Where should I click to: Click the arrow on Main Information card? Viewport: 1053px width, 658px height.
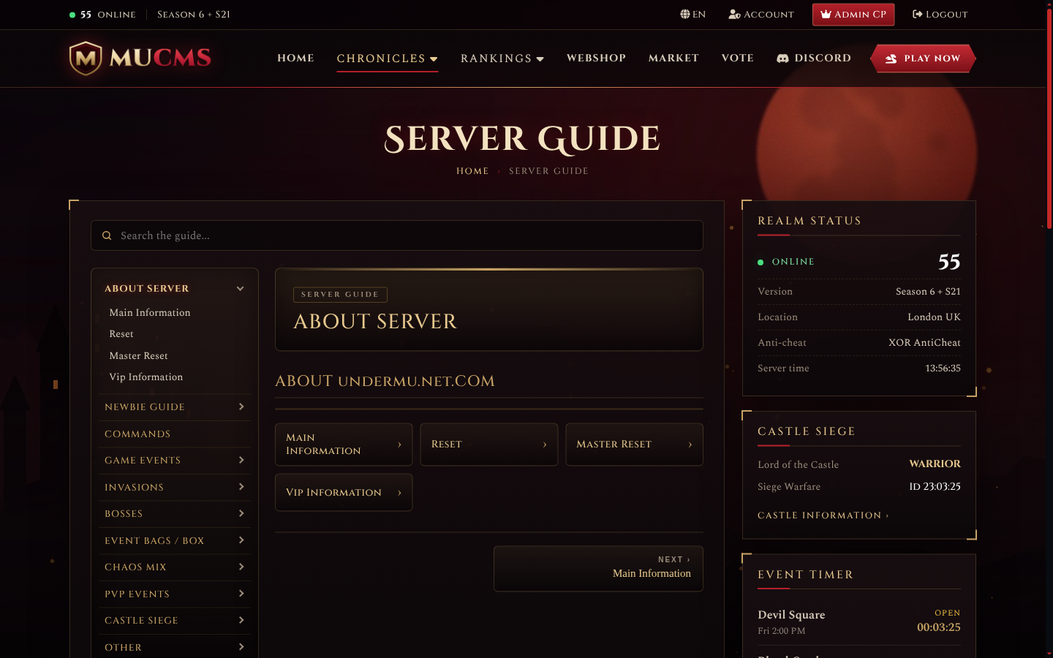click(x=399, y=445)
